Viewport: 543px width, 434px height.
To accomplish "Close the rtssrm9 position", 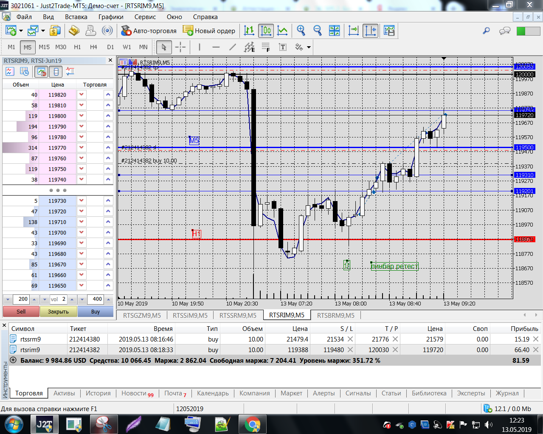I will click(x=536, y=339).
